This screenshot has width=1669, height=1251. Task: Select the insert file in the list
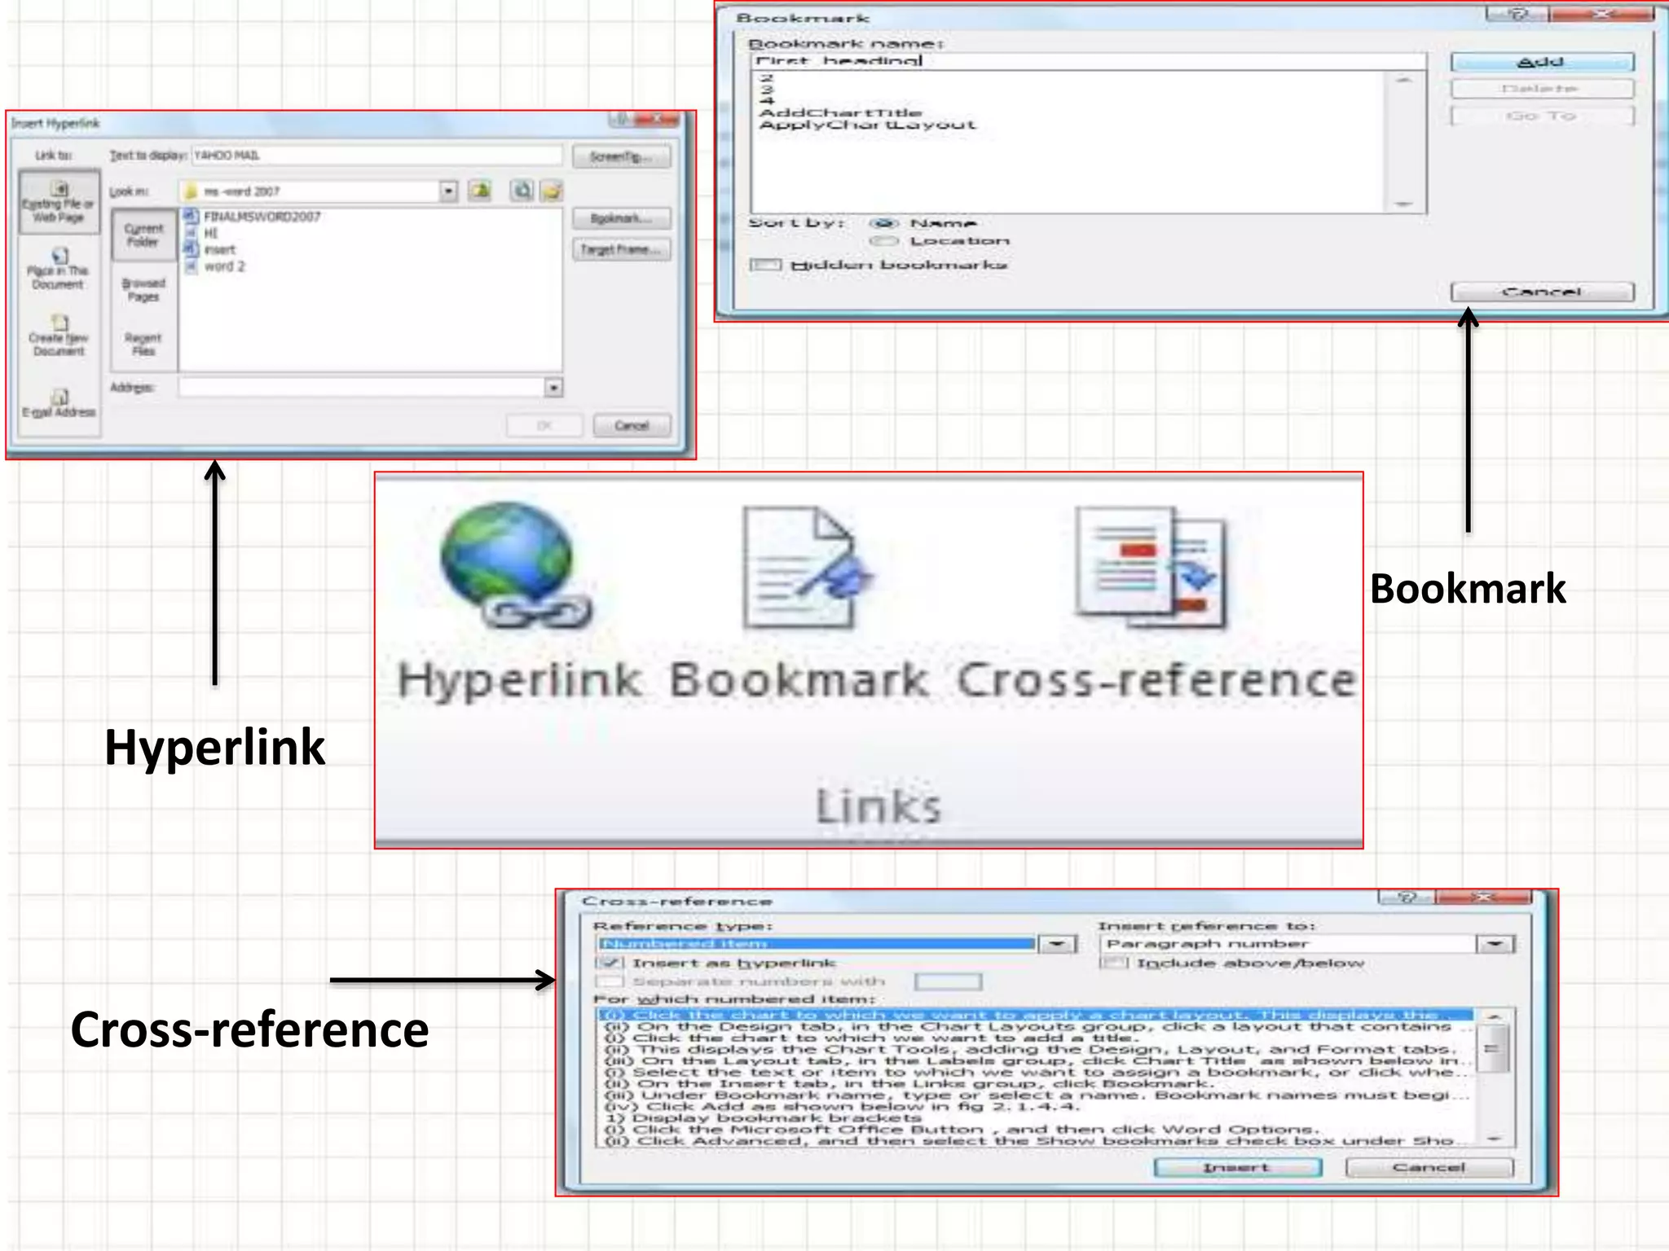point(210,249)
